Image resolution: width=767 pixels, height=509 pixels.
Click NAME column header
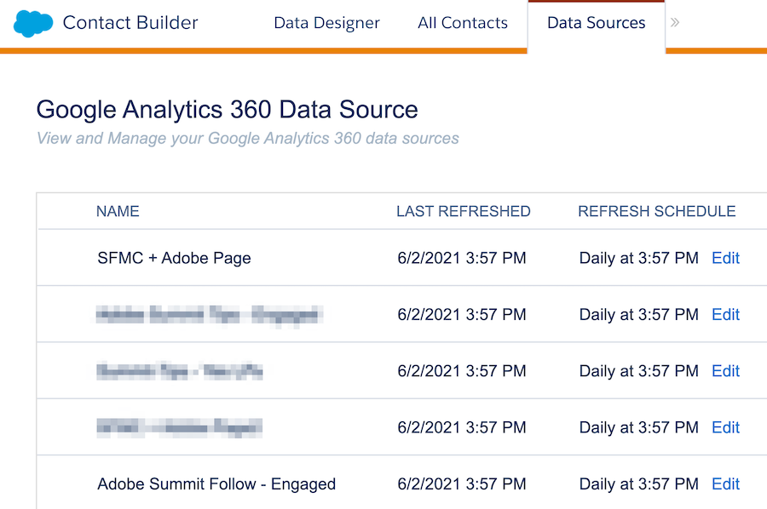[x=118, y=211]
